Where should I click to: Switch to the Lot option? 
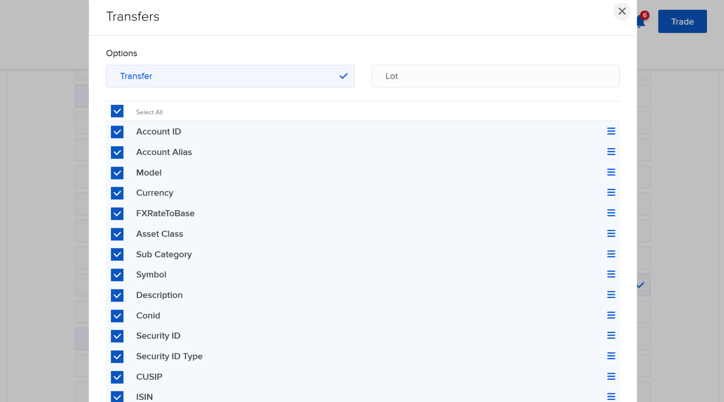click(x=495, y=76)
